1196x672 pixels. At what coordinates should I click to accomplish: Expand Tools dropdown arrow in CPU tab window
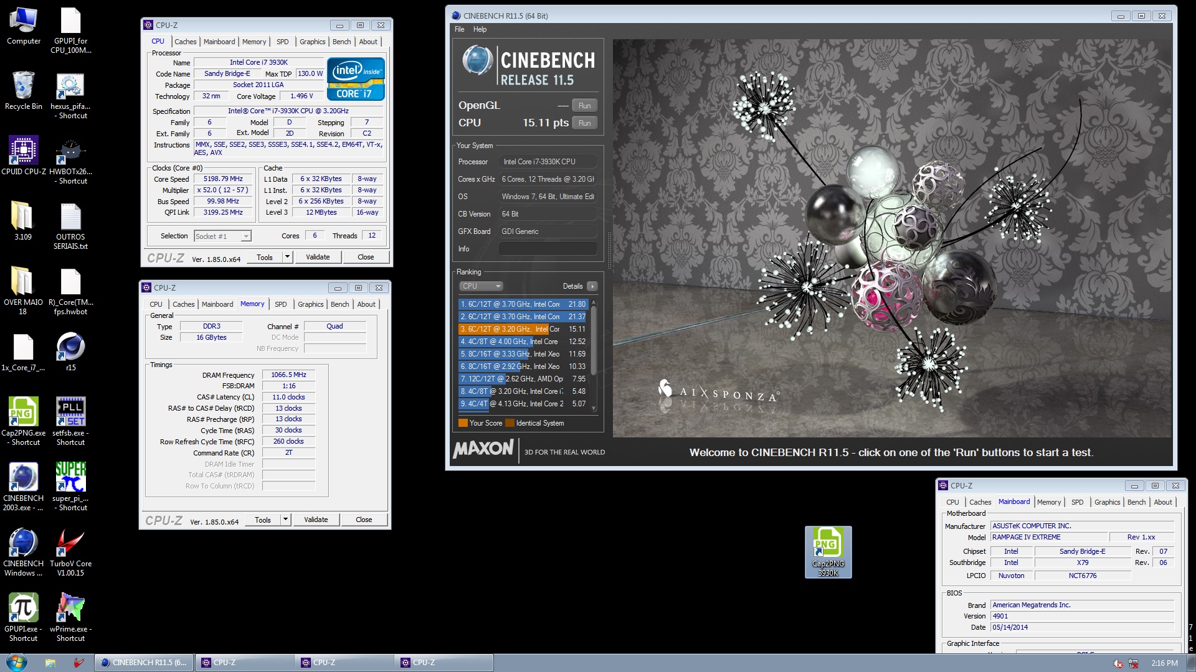(x=287, y=257)
